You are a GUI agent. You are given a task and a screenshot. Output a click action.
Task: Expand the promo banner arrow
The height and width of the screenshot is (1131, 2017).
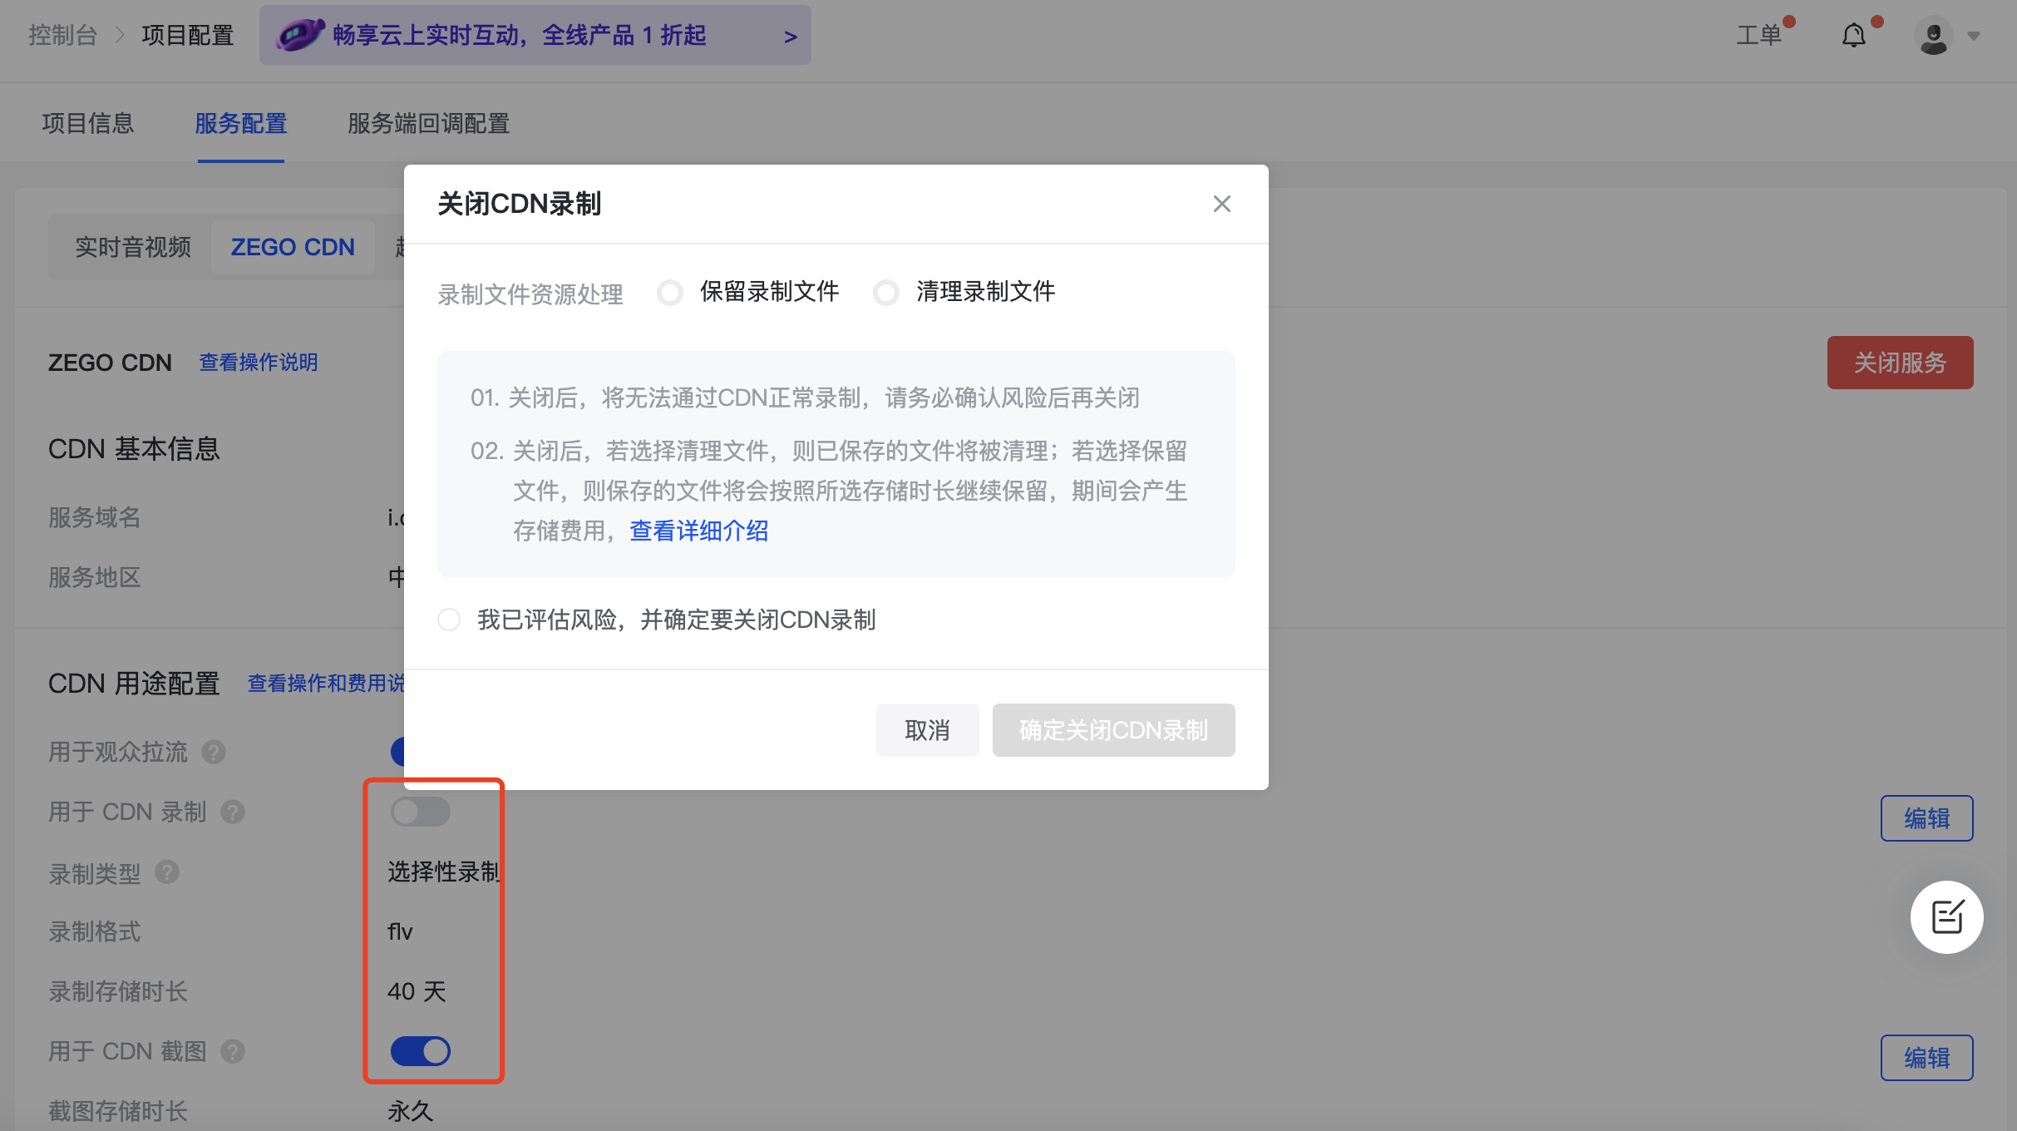[x=790, y=37]
